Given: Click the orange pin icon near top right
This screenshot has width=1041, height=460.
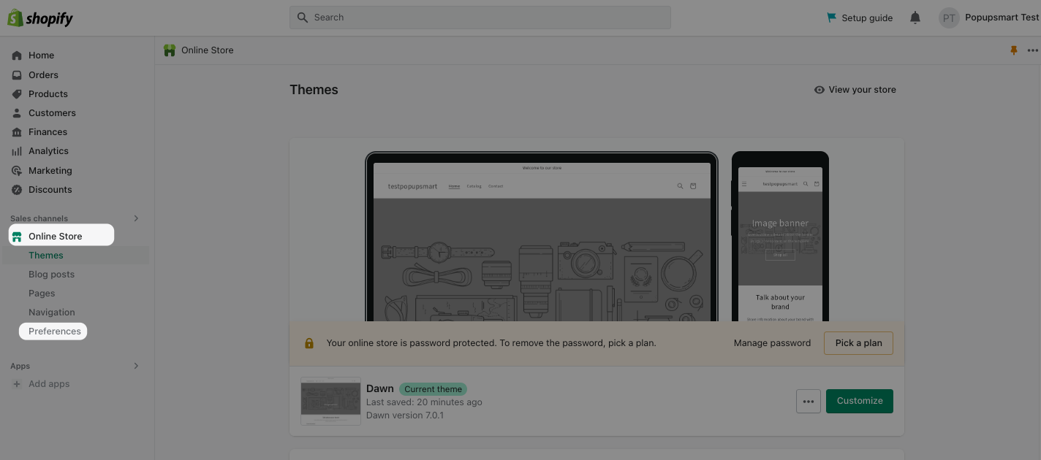Looking at the screenshot, I should (1013, 50).
